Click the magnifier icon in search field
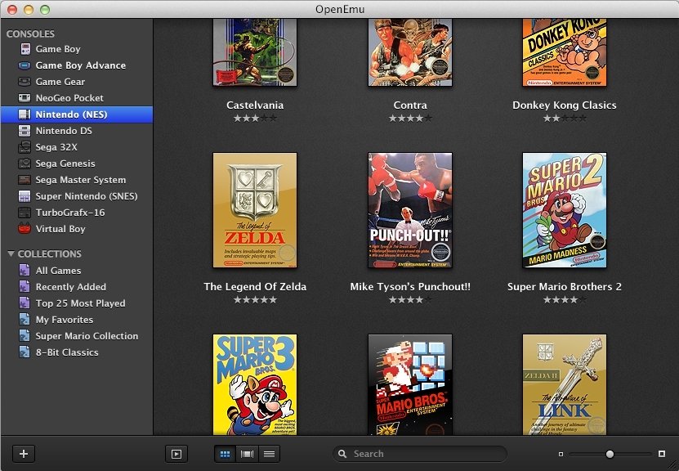 [x=342, y=454]
